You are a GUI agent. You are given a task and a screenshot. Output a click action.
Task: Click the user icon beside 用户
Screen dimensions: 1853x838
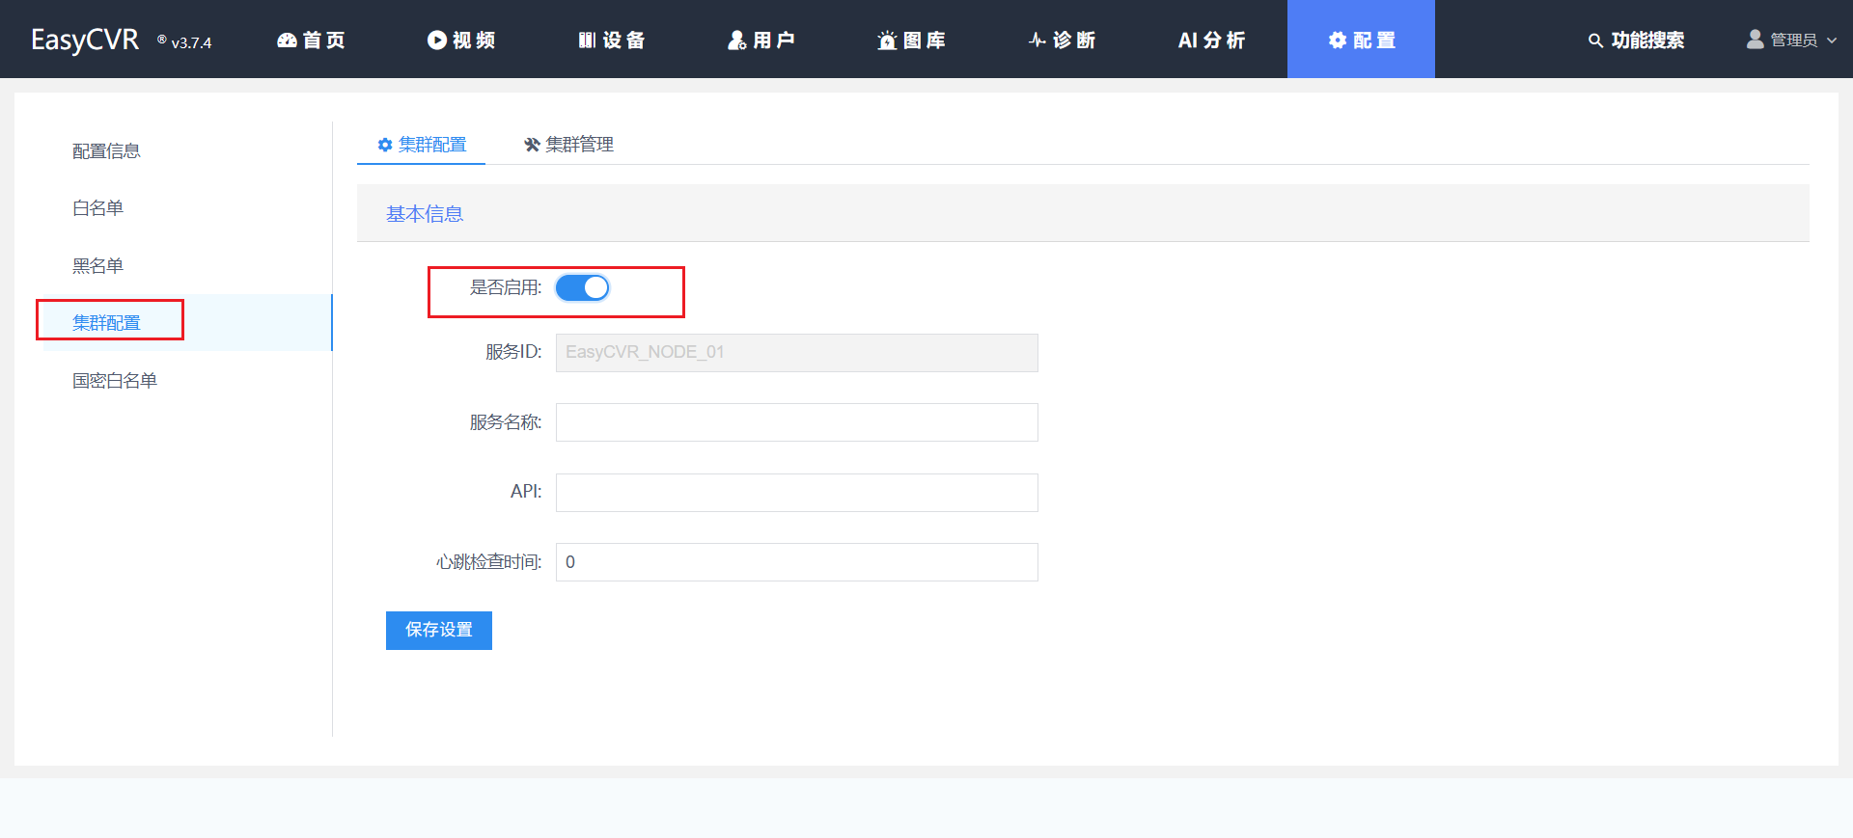pyautogui.click(x=737, y=41)
